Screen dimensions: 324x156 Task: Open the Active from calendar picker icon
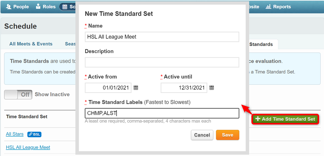[136, 88]
